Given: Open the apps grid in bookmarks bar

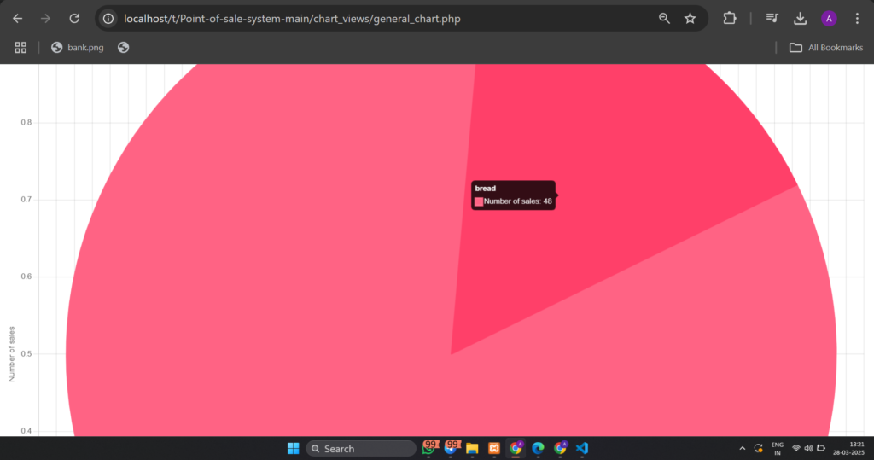Looking at the screenshot, I should 20,48.
